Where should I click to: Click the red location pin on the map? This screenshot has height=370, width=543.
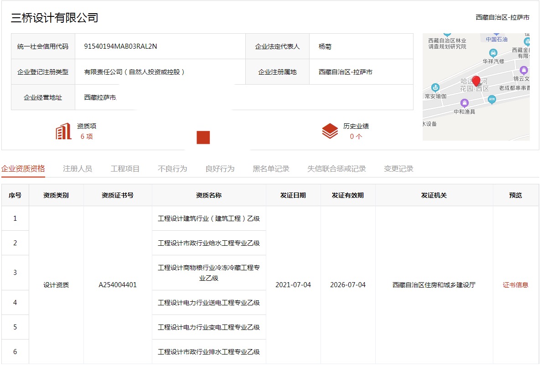tap(476, 81)
